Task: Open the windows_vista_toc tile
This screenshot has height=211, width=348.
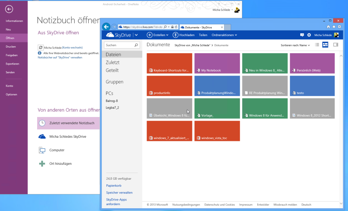Action: click(217, 131)
